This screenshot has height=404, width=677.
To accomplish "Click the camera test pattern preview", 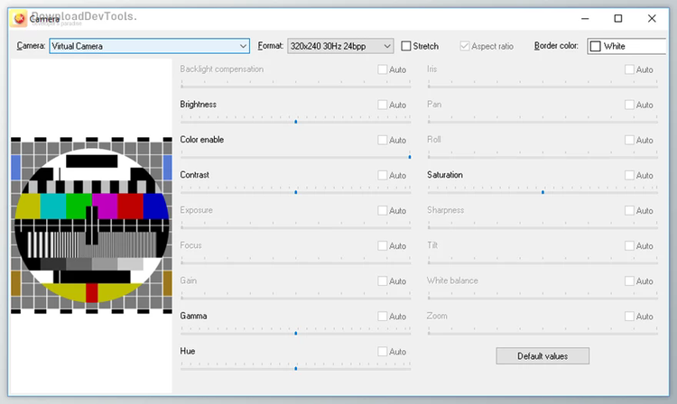I will pos(91,225).
